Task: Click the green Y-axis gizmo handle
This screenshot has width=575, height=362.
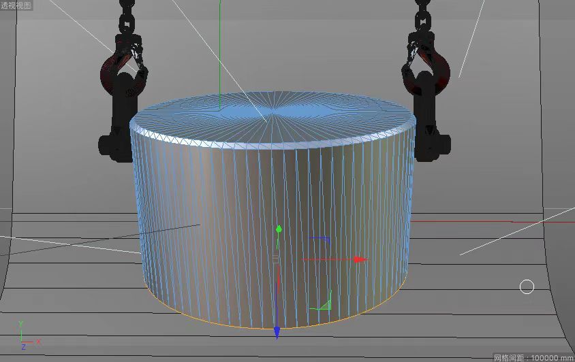Action: click(279, 229)
